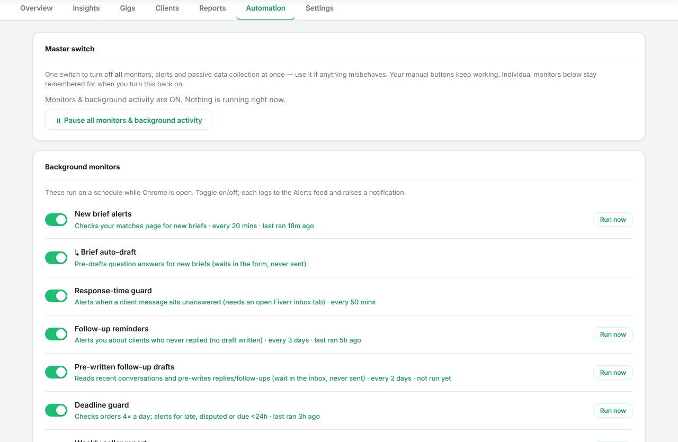The height and width of the screenshot is (442, 678).
Task: Turn off the Brief auto-draft toggle
Action: (56, 258)
